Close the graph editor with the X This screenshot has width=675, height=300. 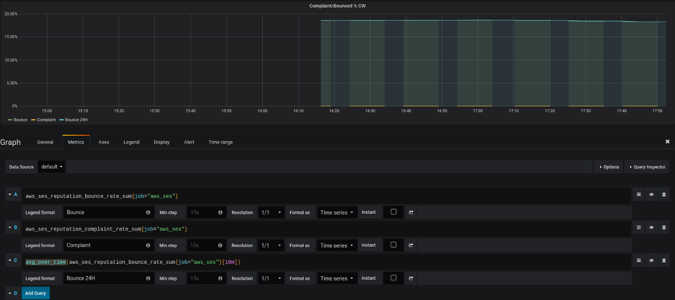pyautogui.click(x=667, y=142)
